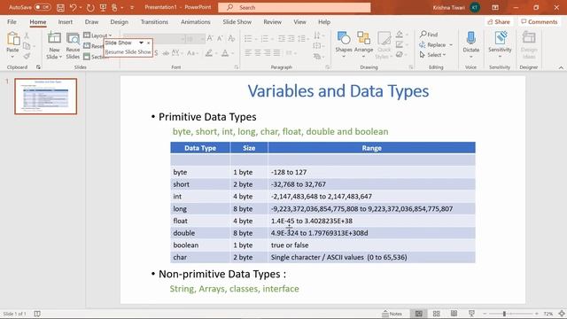Switch to Slide Sorter view
The height and width of the screenshot is (319, 567).
click(437, 314)
